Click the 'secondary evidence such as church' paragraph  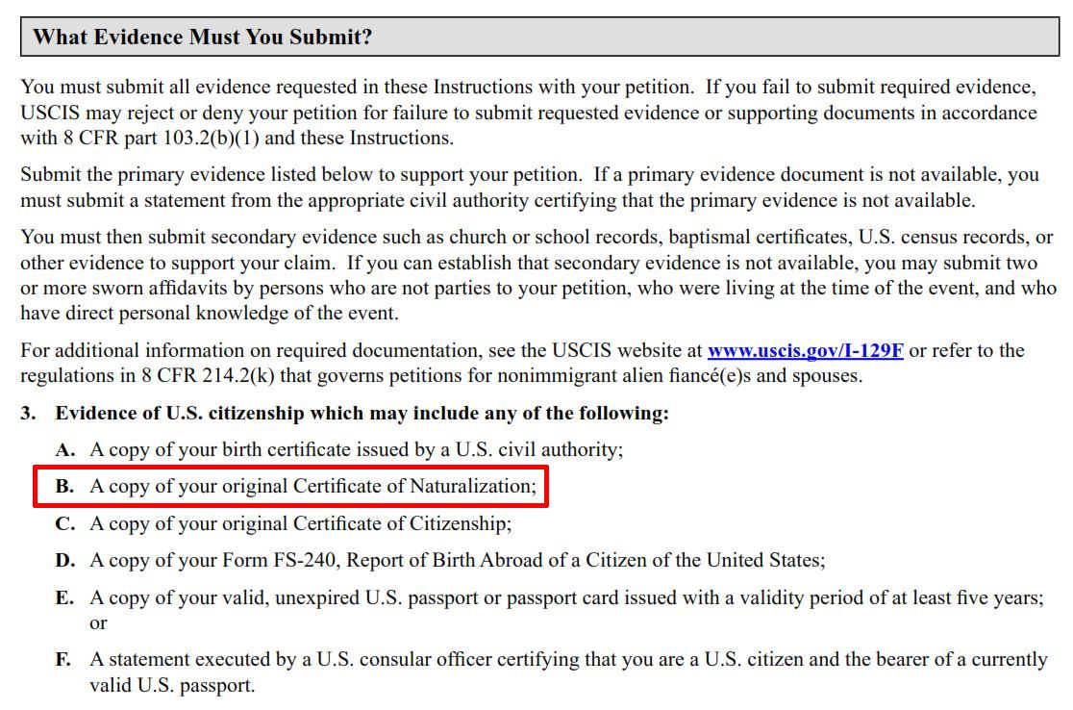pos(537,274)
